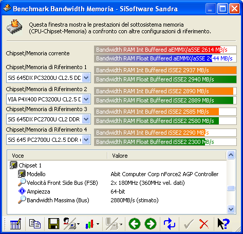This screenshot has width=243, height=234.
Task: Click orange Int Buffered 2290 MB/s bar
Action: [165, 133]
